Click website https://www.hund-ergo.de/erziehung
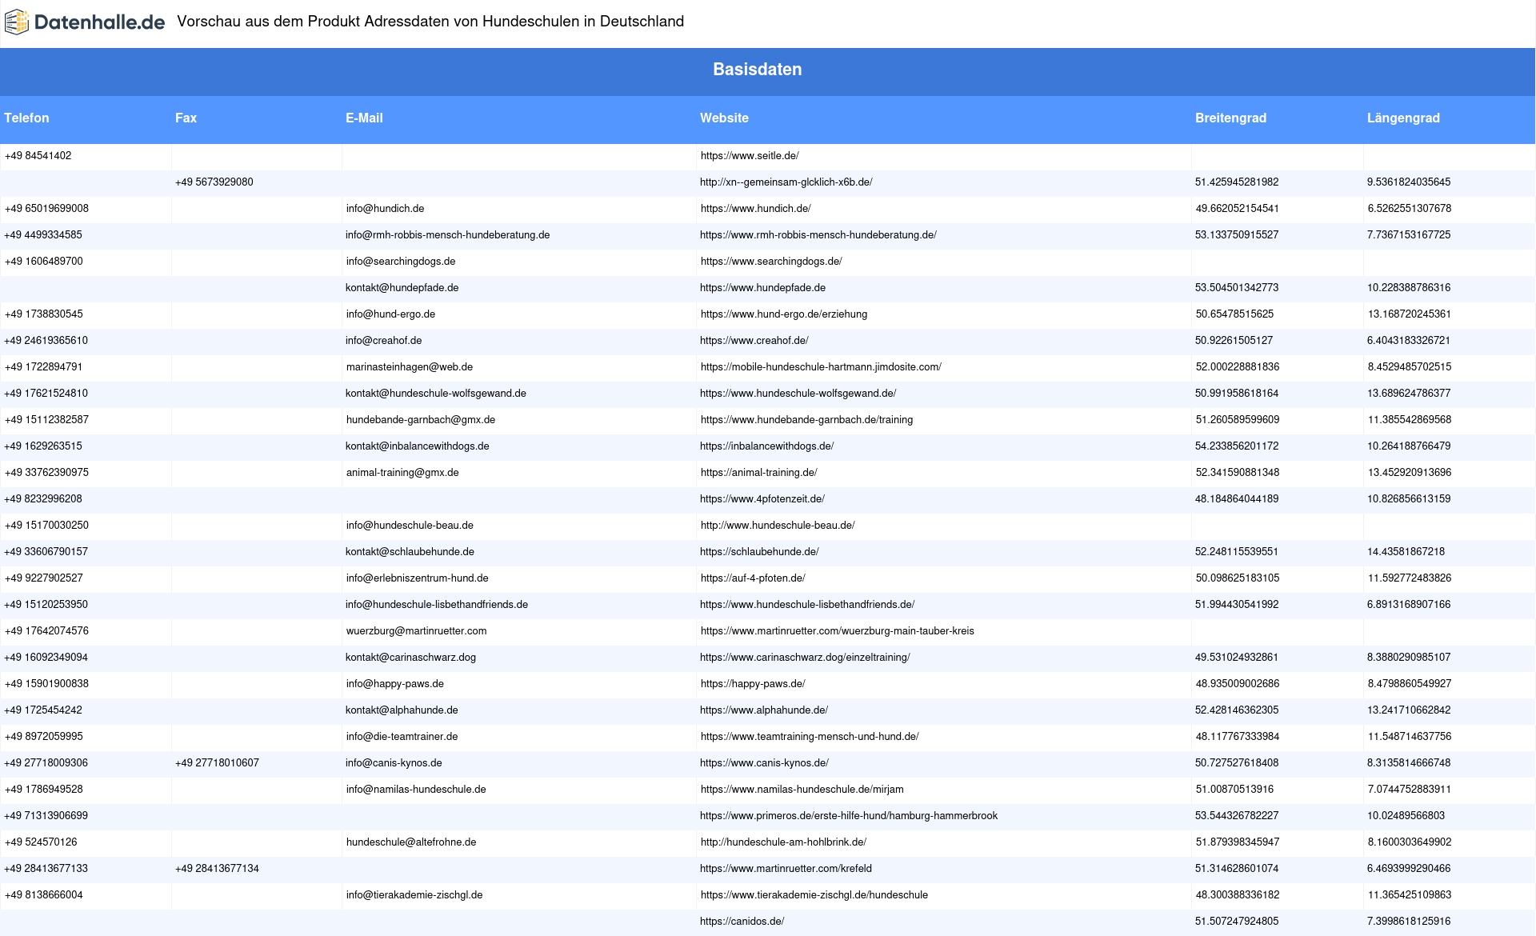This screenshot has height=936, width=1536. click(x=784, y=314)
